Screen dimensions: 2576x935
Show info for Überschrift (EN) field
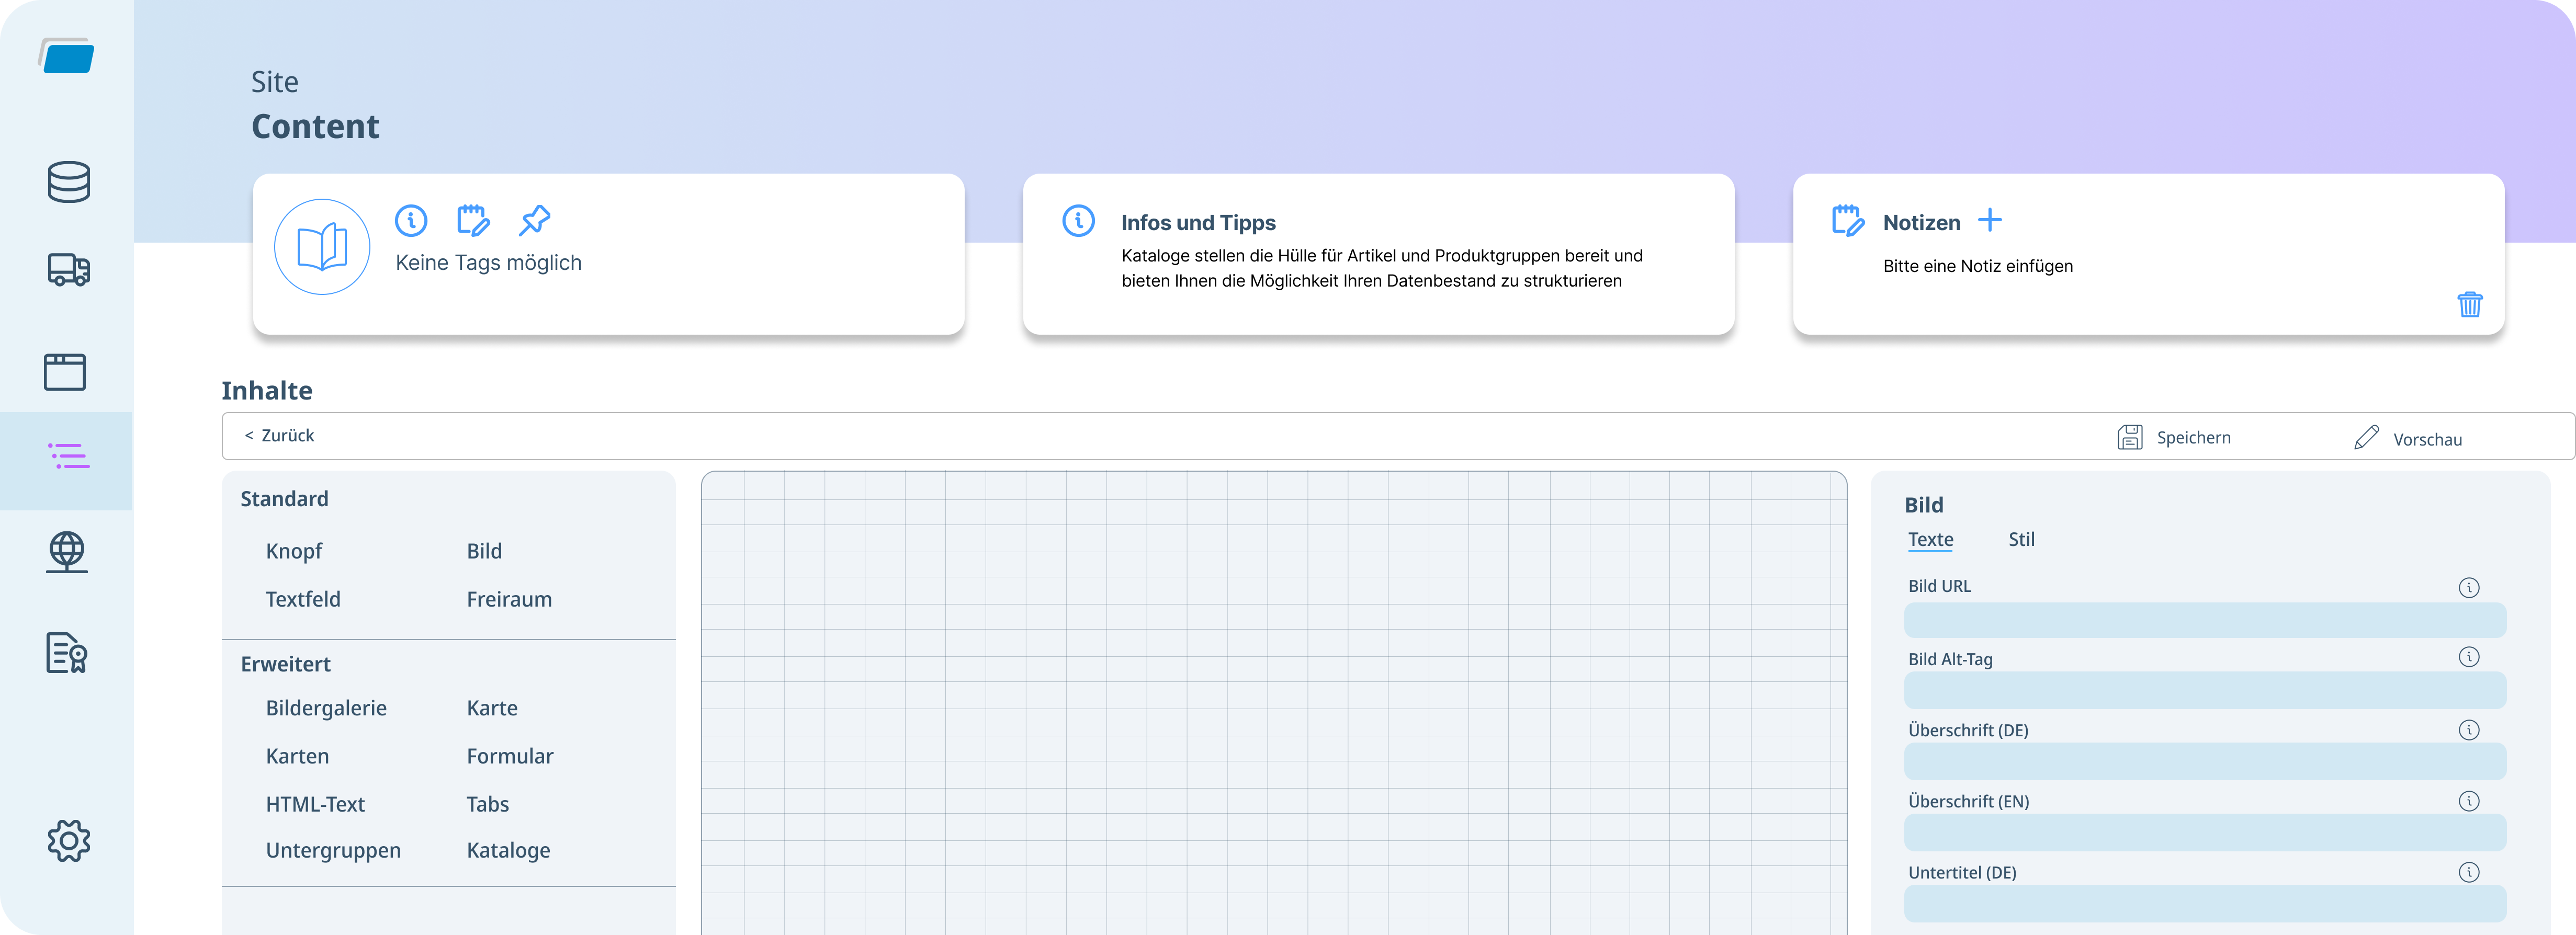coord(2468,801)
